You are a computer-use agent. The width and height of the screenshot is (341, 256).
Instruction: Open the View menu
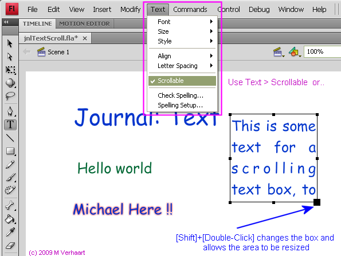(x=77, y=9)
